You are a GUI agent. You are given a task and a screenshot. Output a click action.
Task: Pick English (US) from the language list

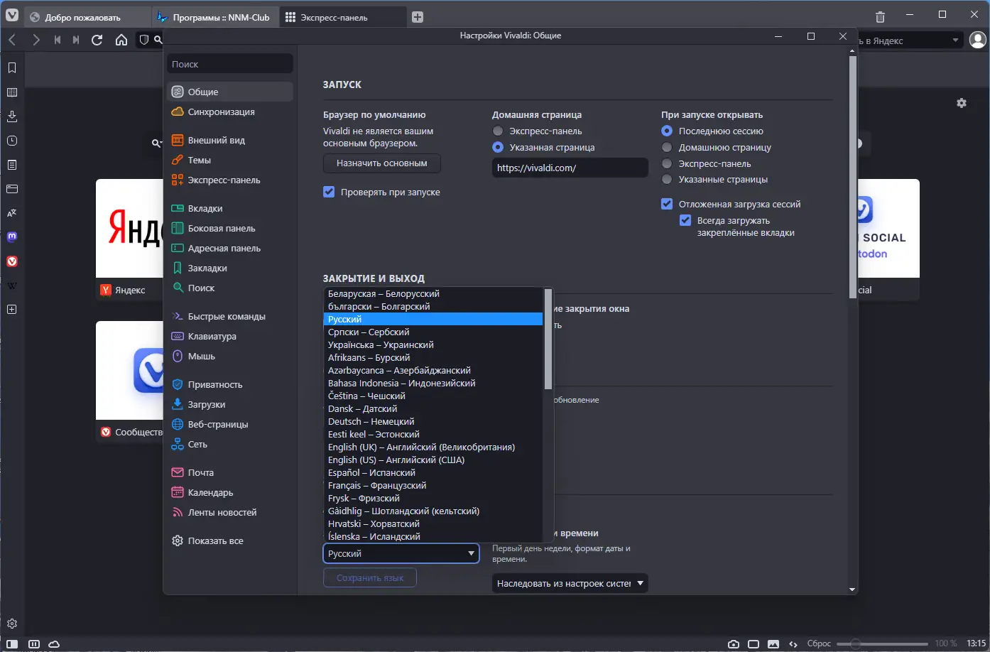point(433,460)
